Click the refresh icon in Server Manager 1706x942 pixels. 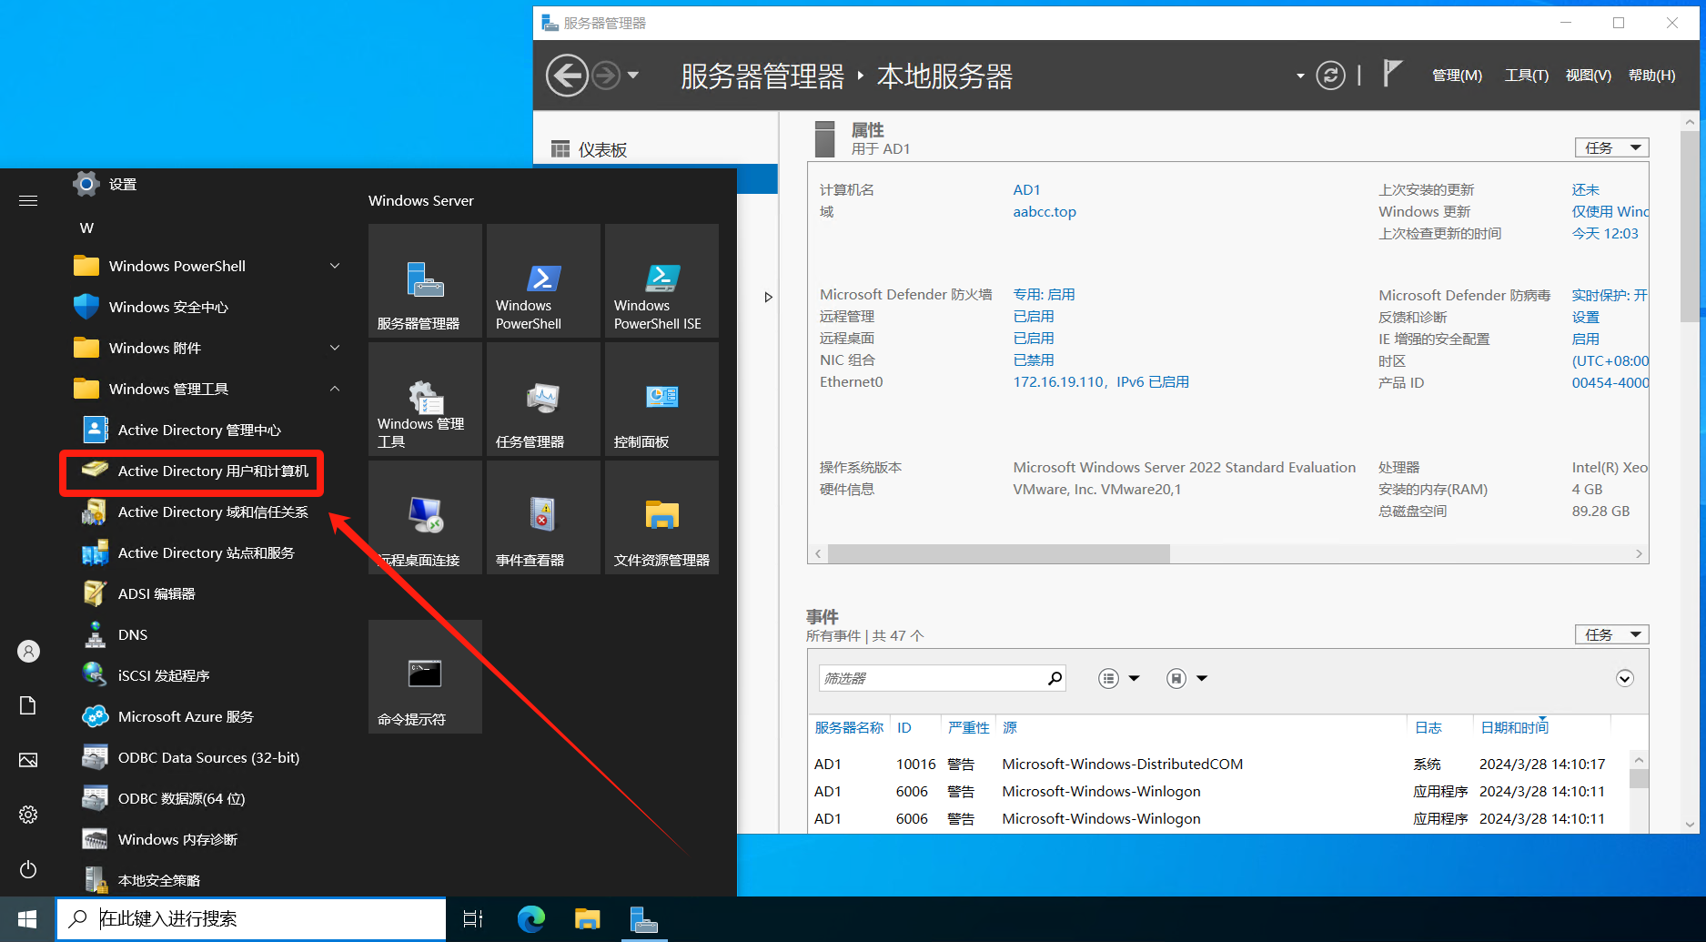click(1330, 76)
